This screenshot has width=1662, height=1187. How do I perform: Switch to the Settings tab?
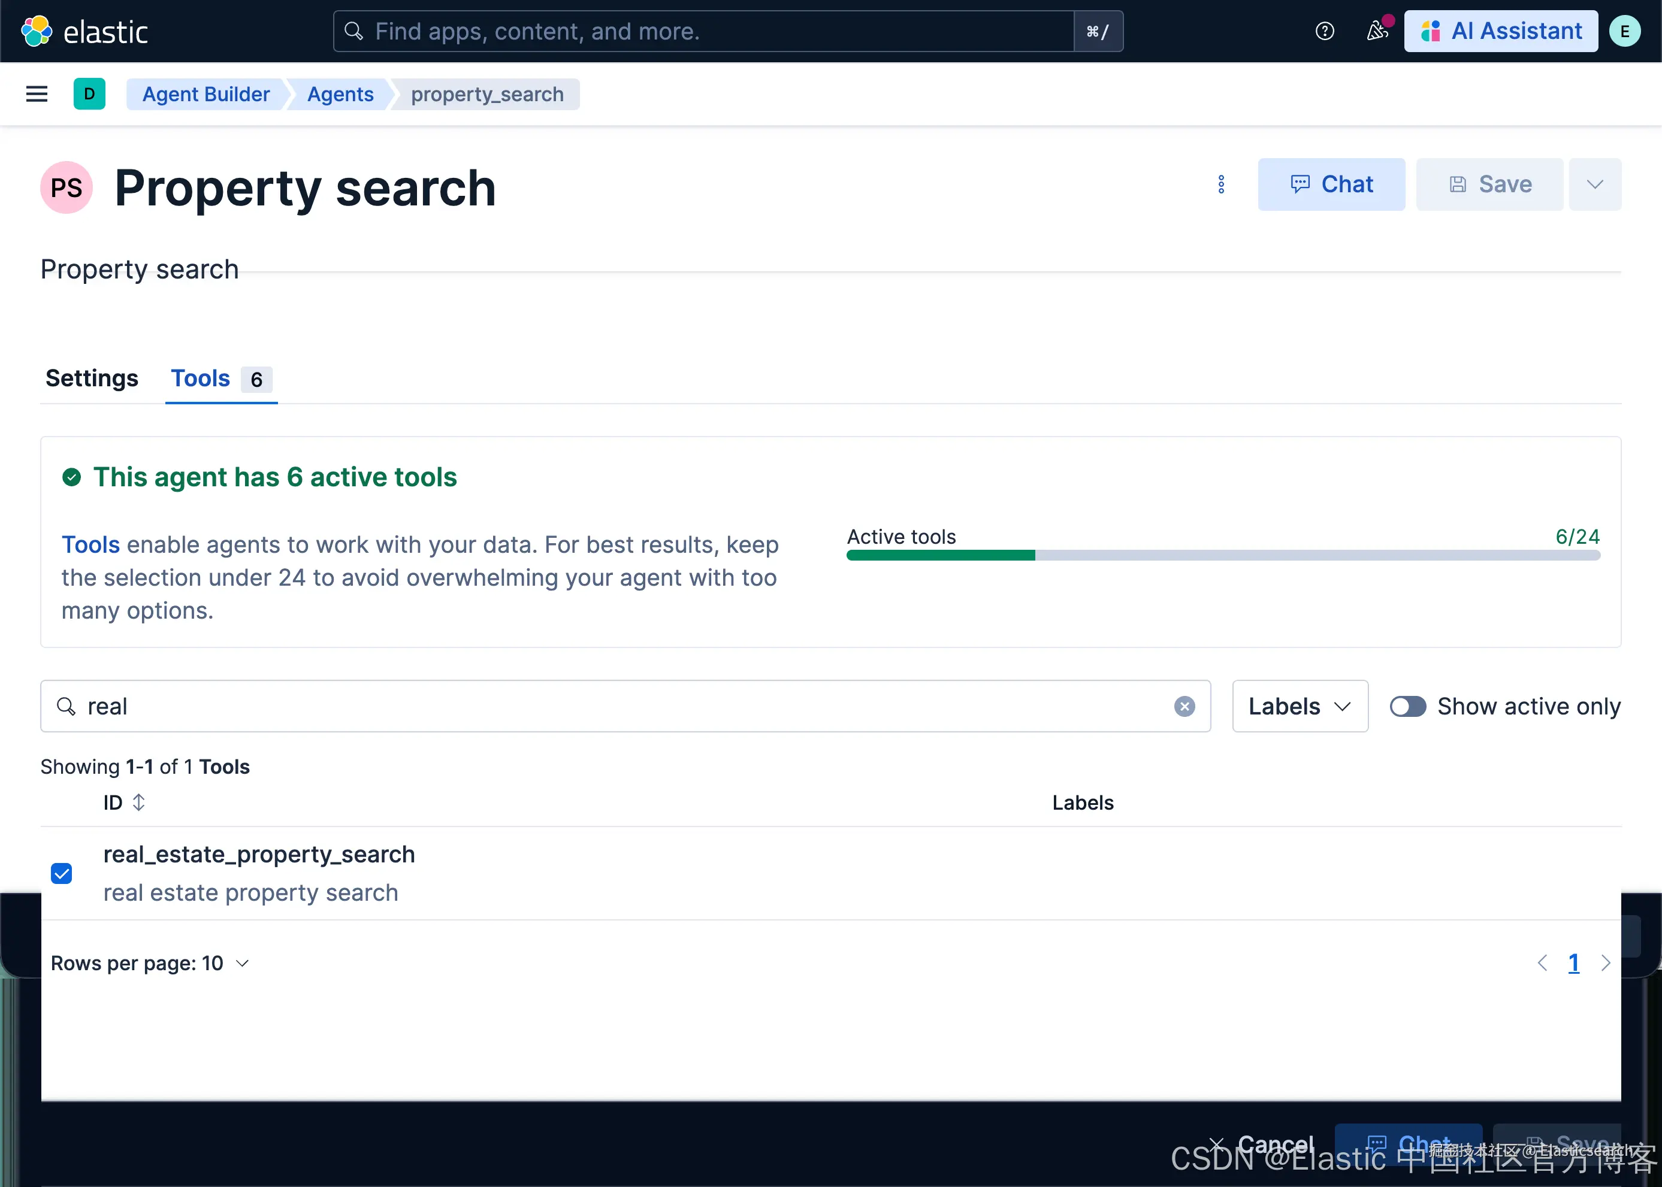tap(92, 378)
